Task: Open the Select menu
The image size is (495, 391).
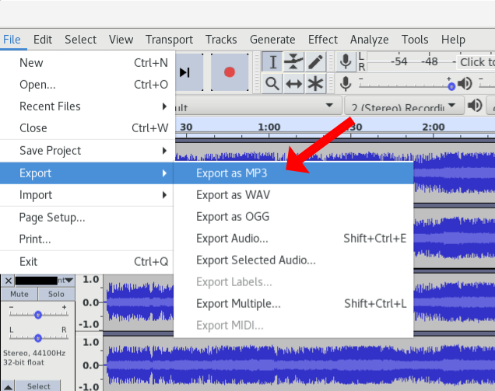Action: click(x=80, y=40)
